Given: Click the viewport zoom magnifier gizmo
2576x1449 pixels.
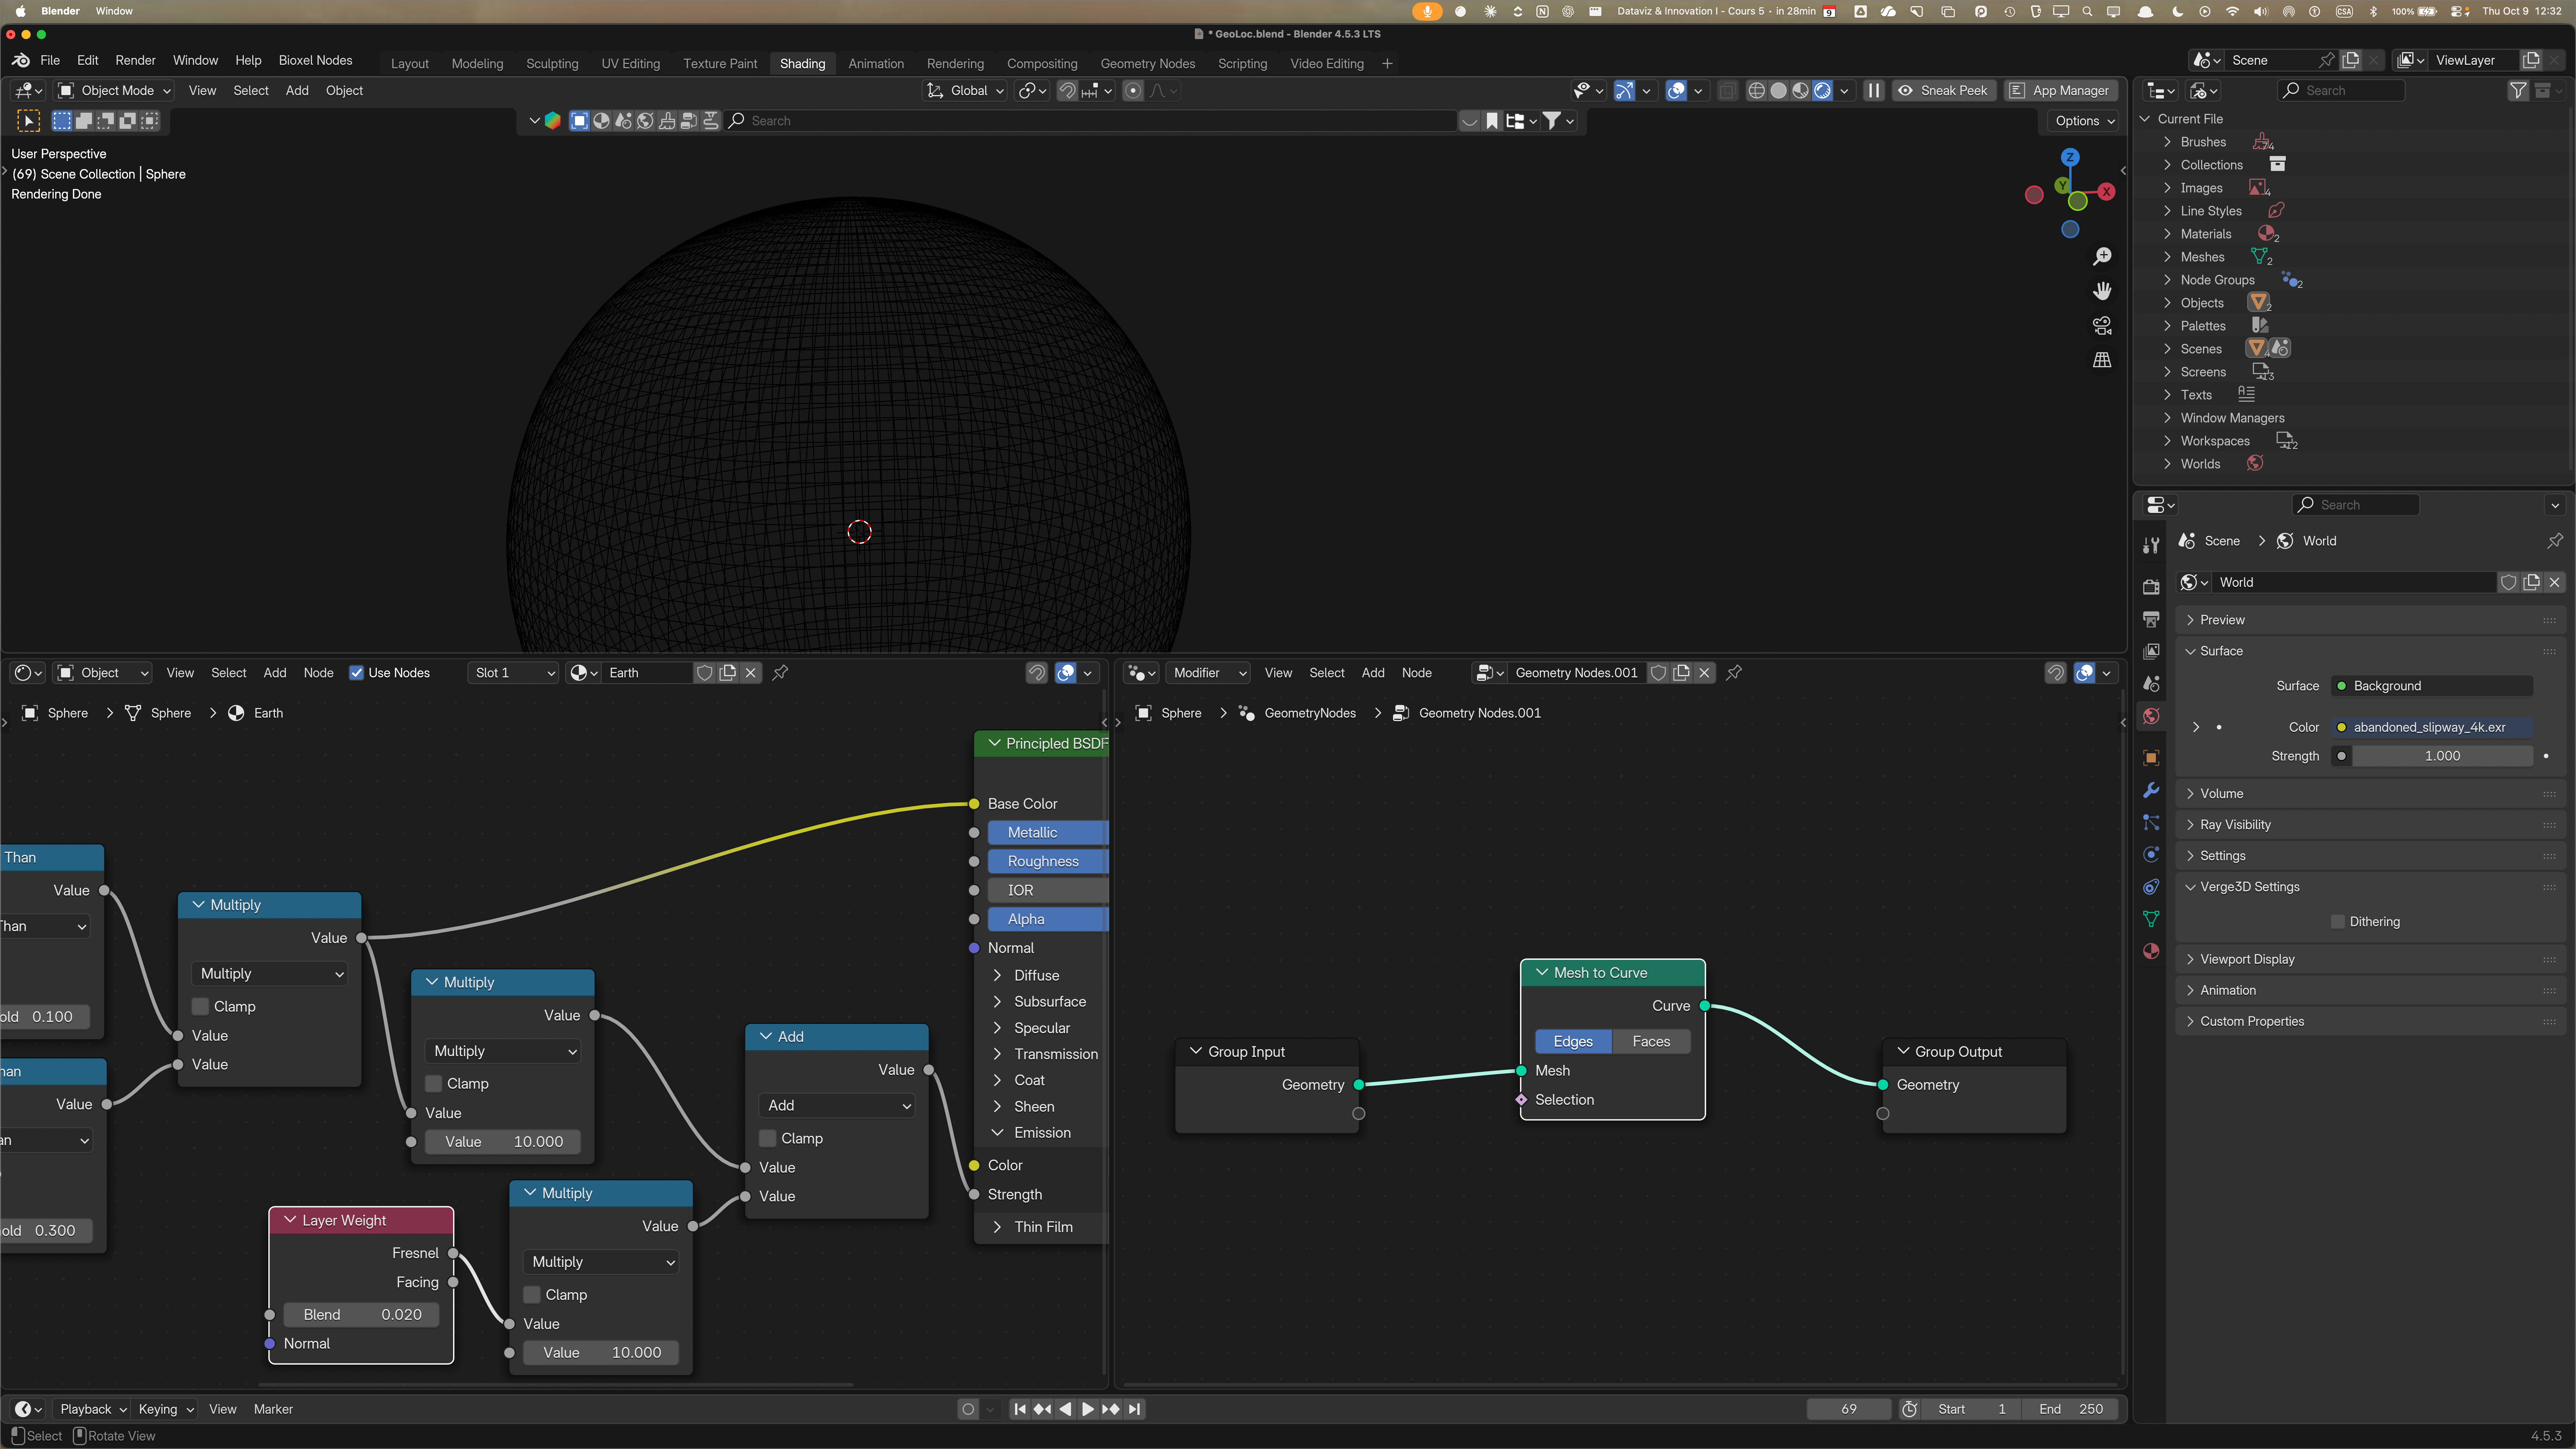Looking at the screenshot, I should 2102,257.
